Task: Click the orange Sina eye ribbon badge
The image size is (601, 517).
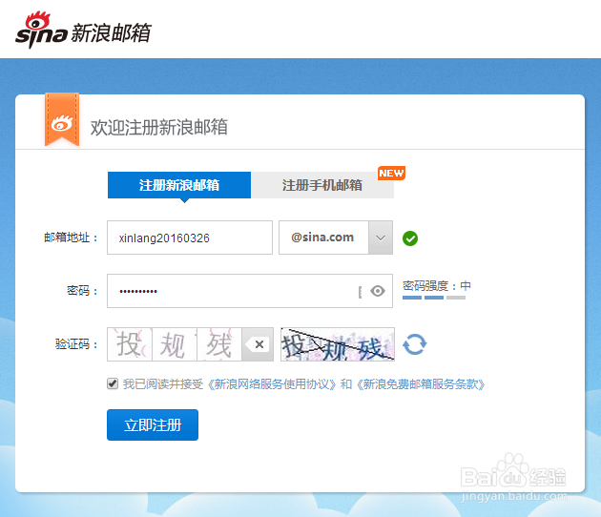Action: click(x=62, y=119)
